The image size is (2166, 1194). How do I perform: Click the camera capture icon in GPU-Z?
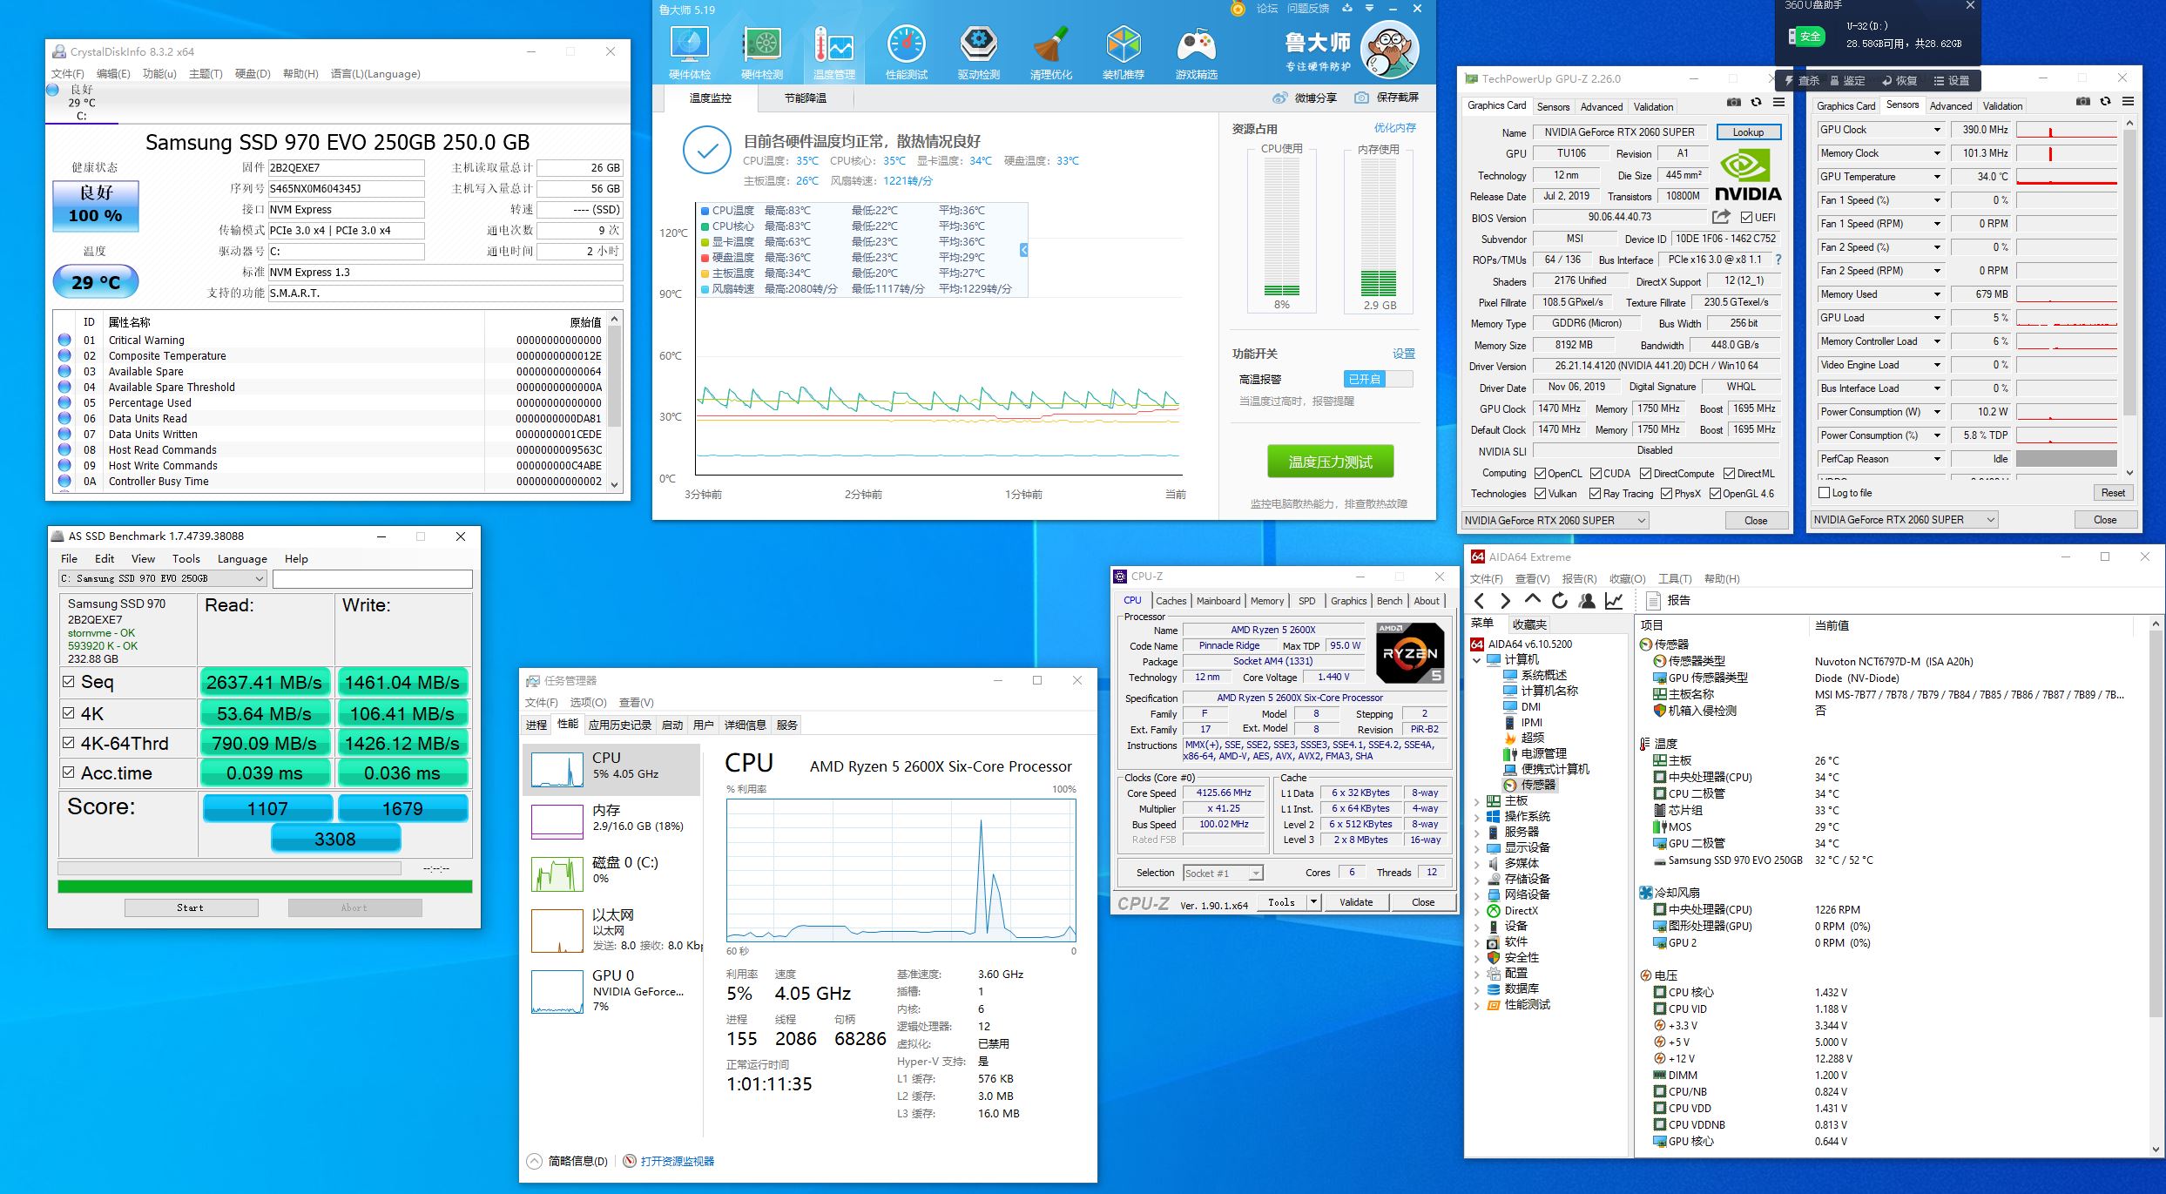(x=1733, y=102)
